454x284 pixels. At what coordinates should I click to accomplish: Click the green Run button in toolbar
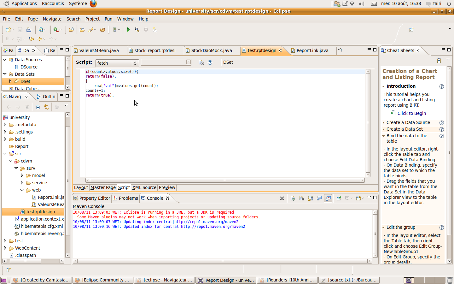pyautogui.click(x=128, y=30)
